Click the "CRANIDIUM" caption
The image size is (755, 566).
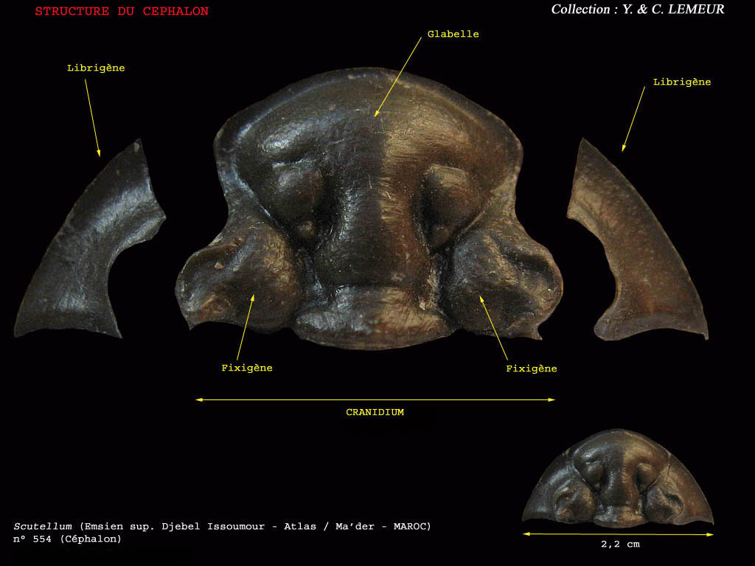point(375,413)
